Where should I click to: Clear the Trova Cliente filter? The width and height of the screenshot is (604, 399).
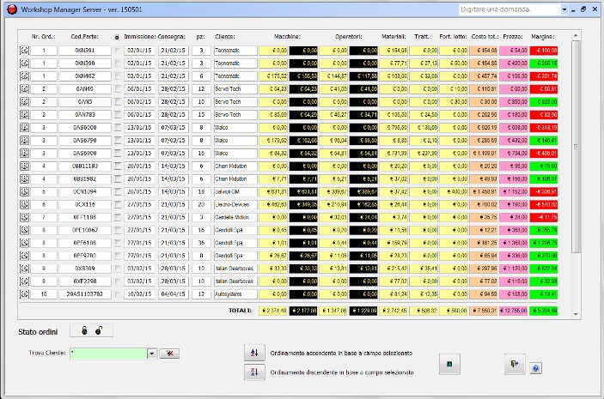[x=169, y=354]
